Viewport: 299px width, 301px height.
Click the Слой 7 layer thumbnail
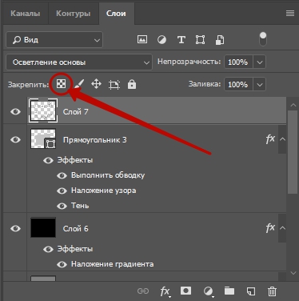[x=43, y=110]
